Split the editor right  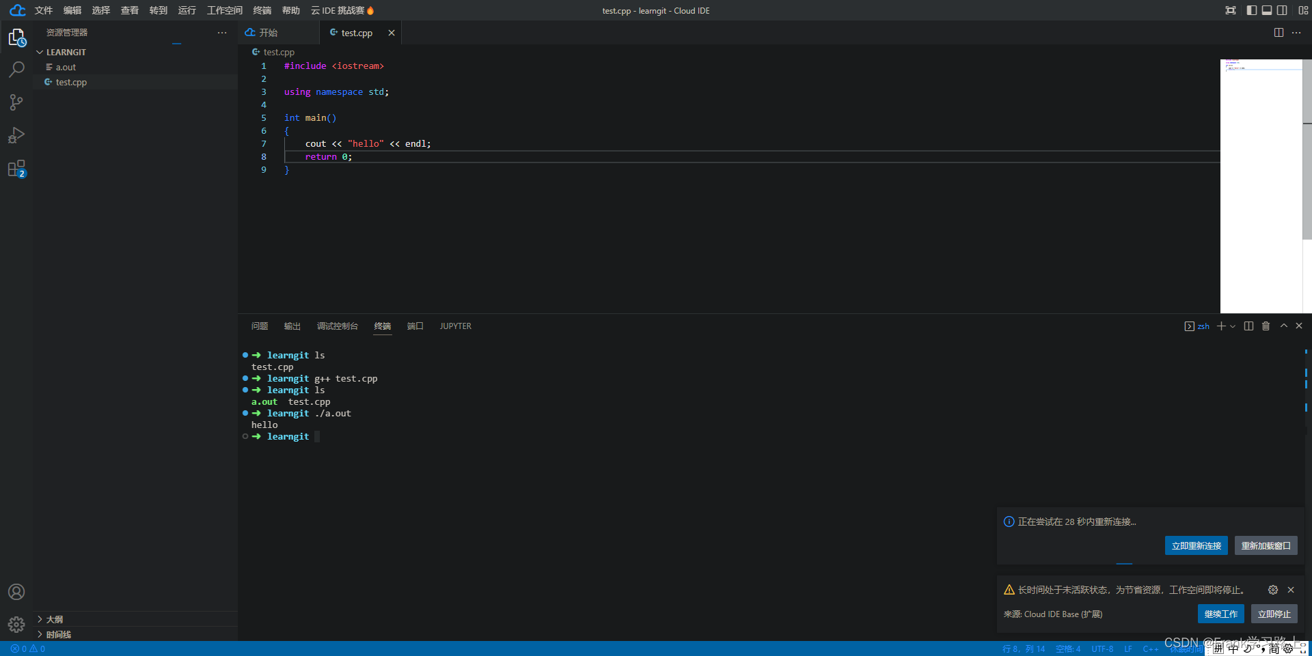tap(1279, 33)
